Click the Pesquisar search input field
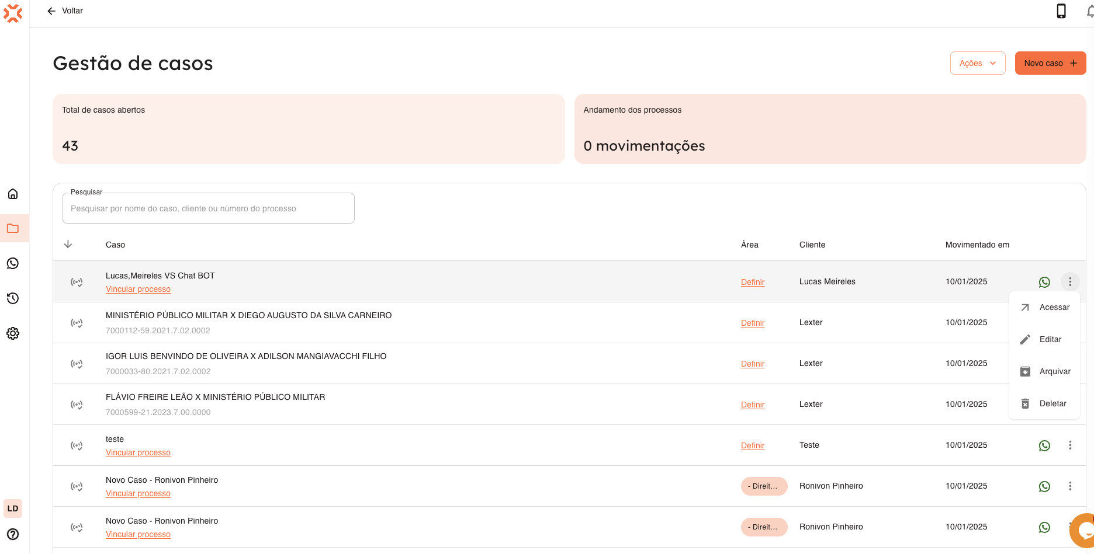 pos(209,208)
